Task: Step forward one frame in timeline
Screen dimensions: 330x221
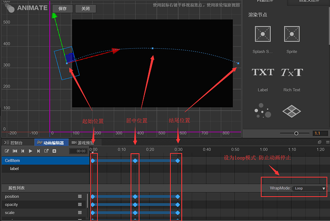Action: point(38,151)
